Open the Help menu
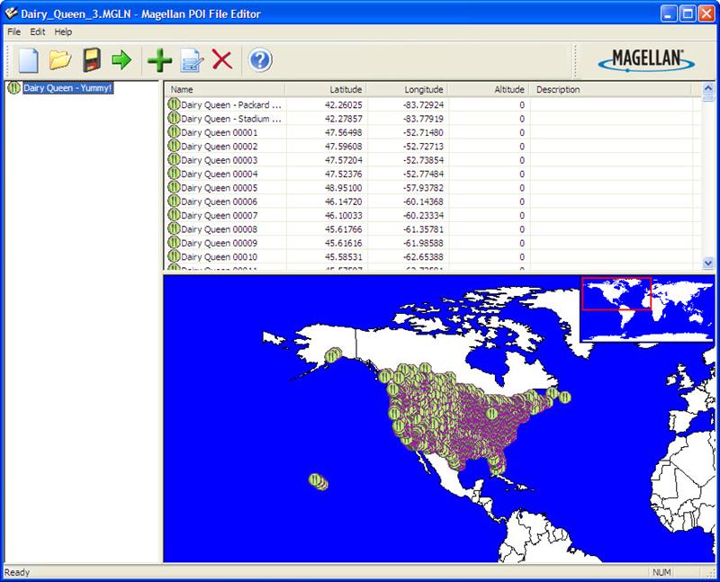This screenshot has width=720, height=582. pyautogui.click(x=63, y=31)
